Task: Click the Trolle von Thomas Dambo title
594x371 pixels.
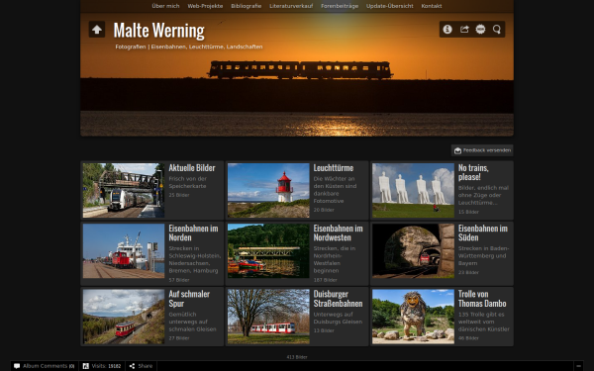Action: click(x=482, y=299)
